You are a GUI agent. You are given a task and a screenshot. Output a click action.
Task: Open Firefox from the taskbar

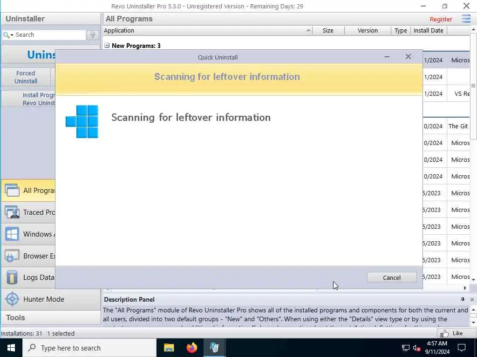pos(191,348)
